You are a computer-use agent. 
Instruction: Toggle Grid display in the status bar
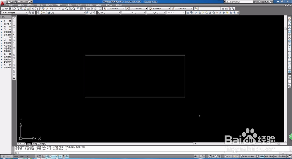(40, 156)
